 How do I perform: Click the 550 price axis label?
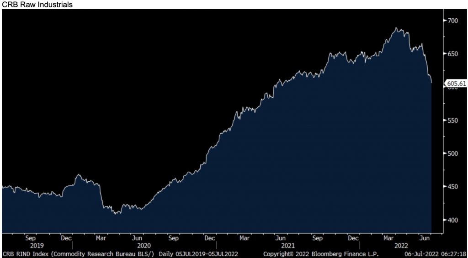(x=454, y=120)
